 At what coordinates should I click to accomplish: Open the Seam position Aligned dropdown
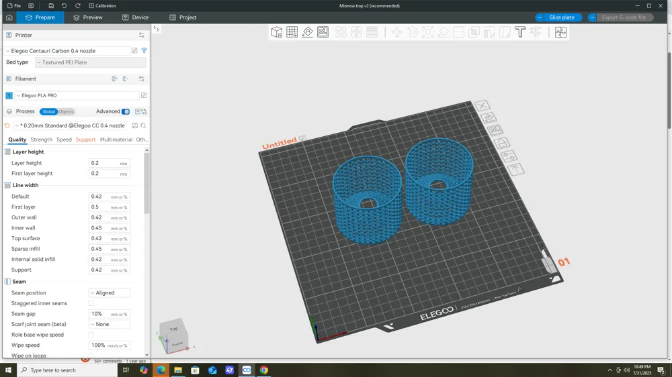[x=110, y=292]
